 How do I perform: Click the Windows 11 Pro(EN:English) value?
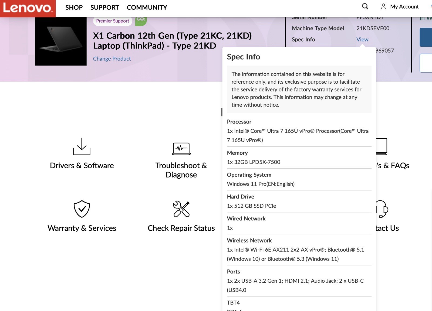[261, 184]
